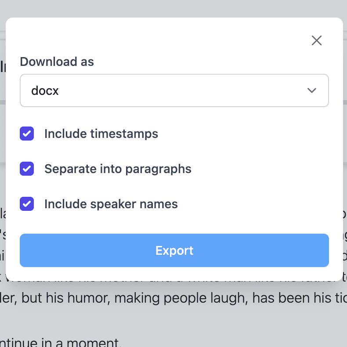Click the dimmed backdrop above the dialog

pos(176,8)
